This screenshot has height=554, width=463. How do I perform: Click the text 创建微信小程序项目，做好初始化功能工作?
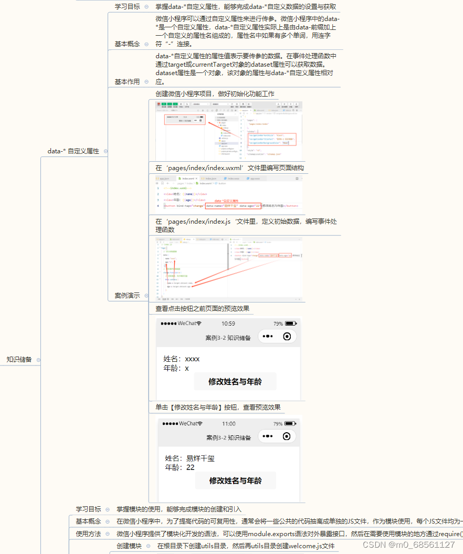point(215,93)
